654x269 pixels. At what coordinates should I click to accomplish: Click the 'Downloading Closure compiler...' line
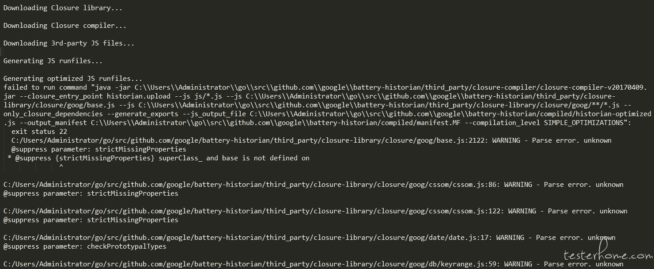tap(65, 26)
